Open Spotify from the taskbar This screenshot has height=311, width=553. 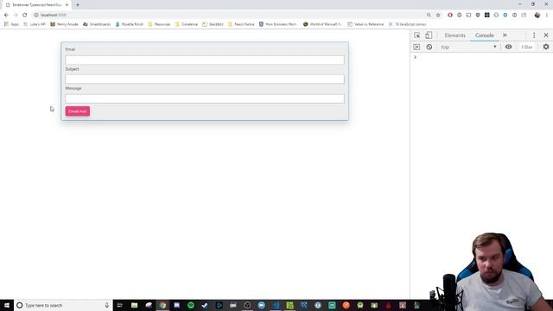[x=191, y=305]
